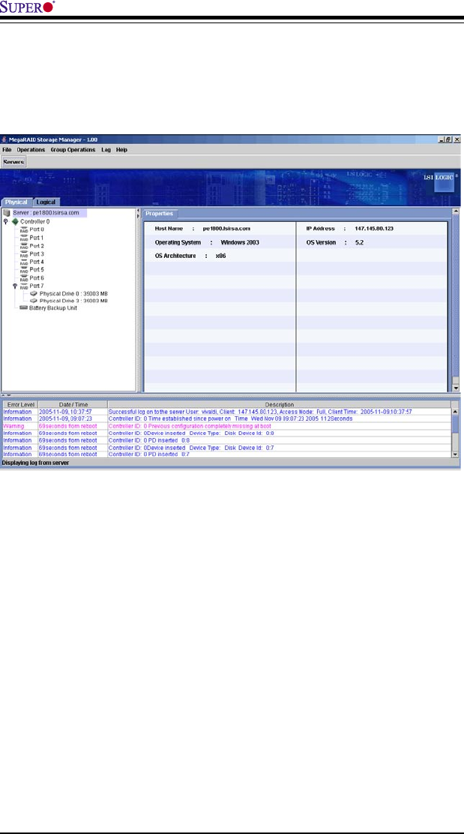Click the disk icon of Physical Drive 3
Screen dimensions: 464x834
(x=34, y=301)
